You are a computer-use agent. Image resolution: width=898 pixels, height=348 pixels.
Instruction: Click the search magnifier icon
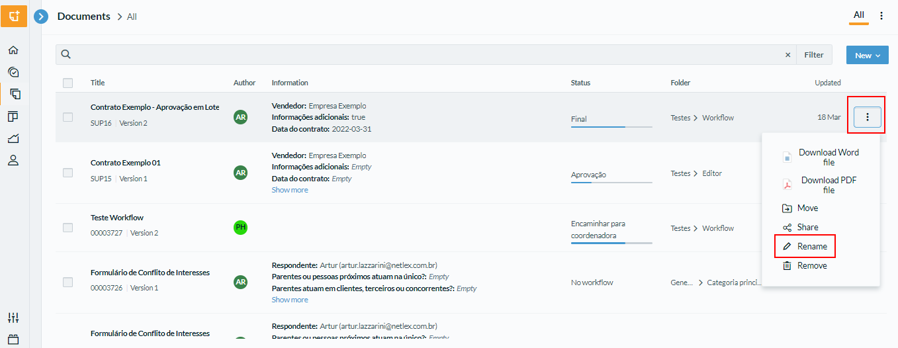[x=66, y=55]
